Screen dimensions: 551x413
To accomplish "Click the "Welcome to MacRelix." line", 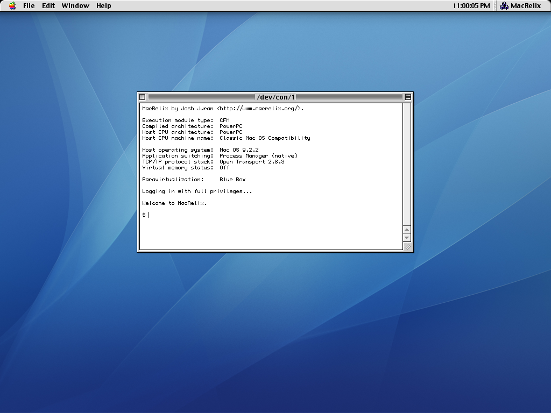I will point(174,203).
